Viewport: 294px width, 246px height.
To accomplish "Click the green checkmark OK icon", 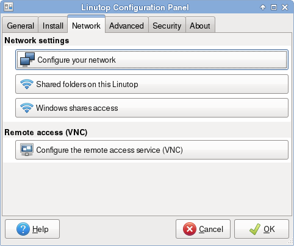I will 255,229.
